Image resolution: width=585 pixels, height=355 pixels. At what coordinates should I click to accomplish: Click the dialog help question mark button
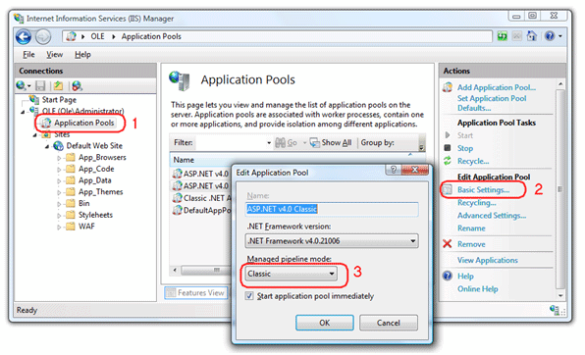[x=394, y=170]
